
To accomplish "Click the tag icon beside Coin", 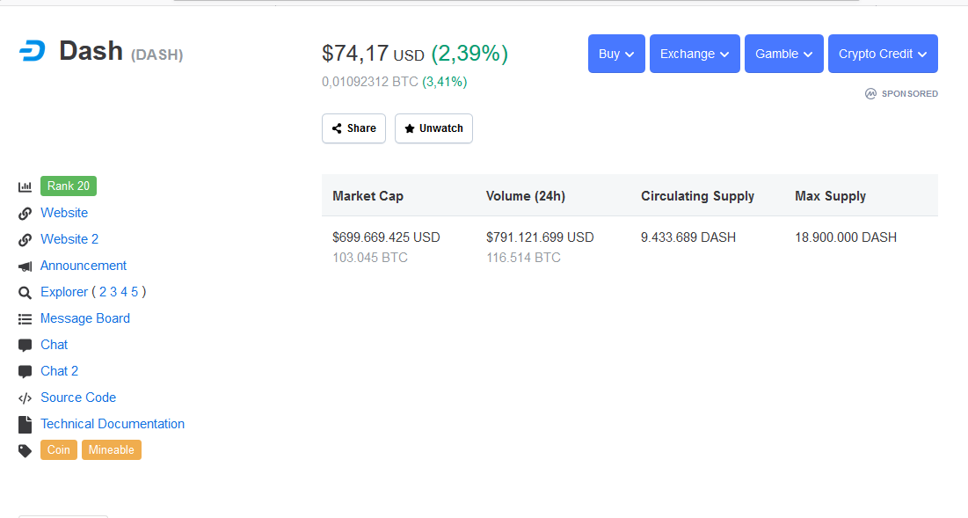I will pyautogui.click(x=25, y=450).
